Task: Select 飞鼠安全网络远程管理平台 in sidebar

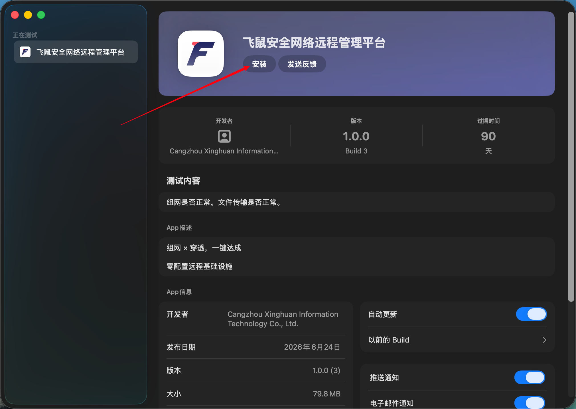Action: click(x=76, y=52)
